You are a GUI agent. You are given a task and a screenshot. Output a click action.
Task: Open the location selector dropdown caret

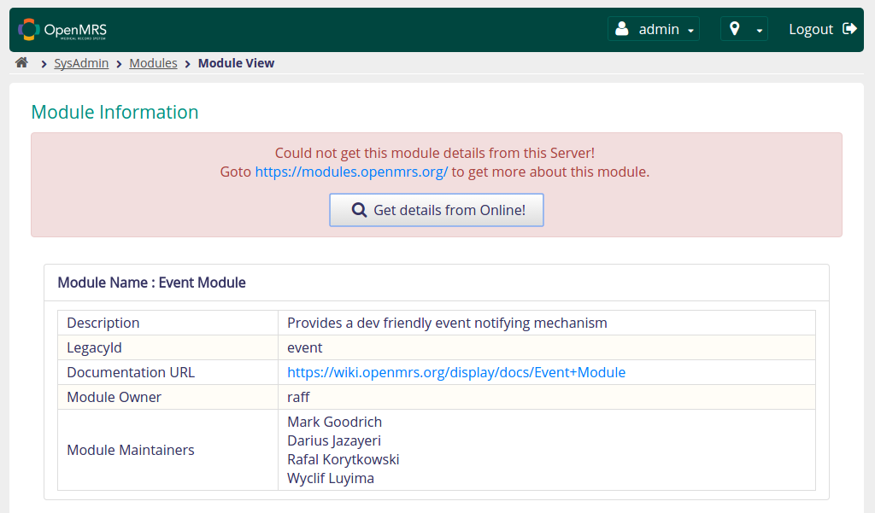pyautogui.click(x=759, y=31)
